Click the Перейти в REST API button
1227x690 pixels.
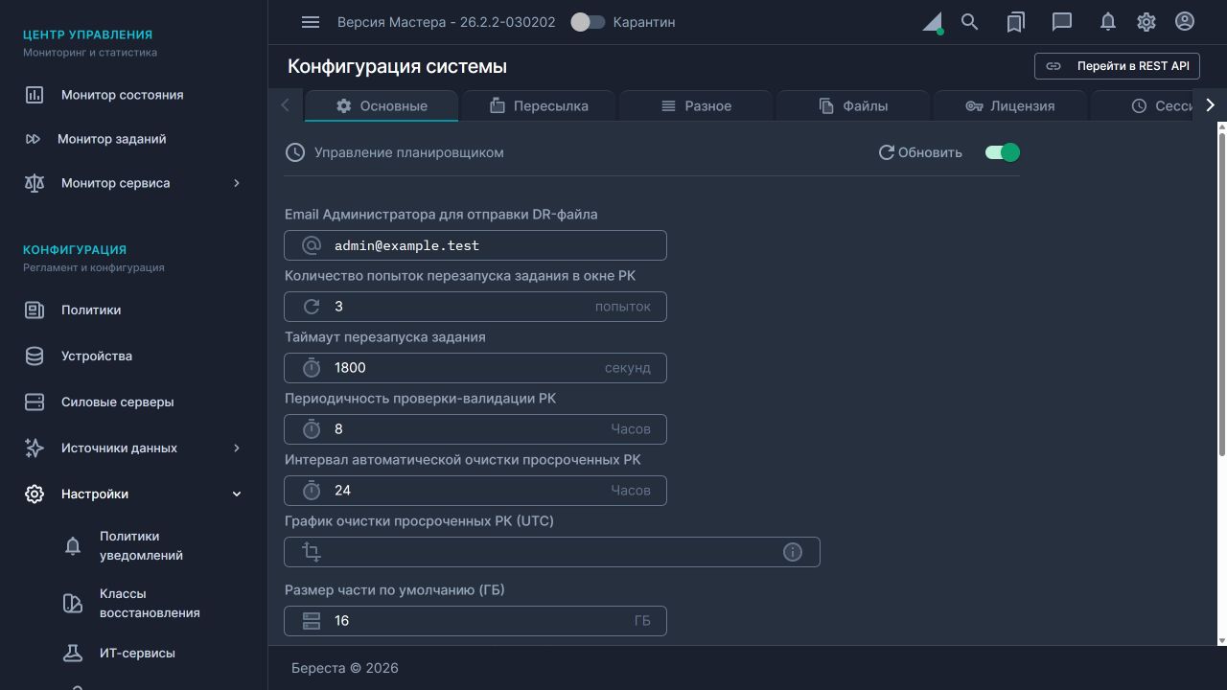(1118, 66)
